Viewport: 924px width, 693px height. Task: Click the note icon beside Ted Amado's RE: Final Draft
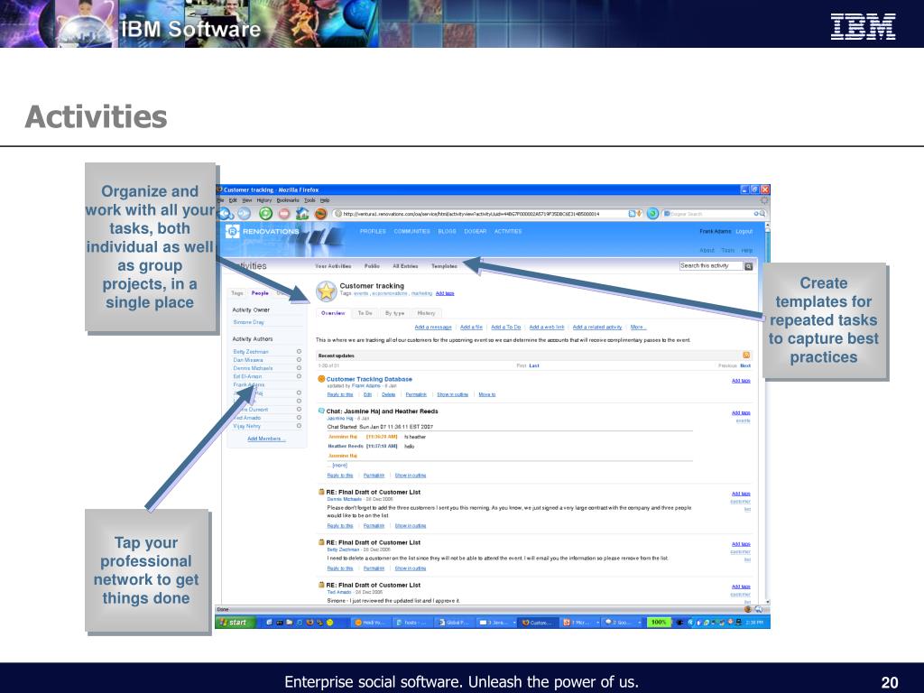[321, 585]
